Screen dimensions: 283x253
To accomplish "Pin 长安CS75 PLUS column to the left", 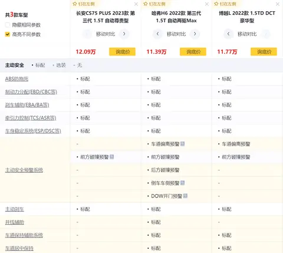I will point(84,4).
